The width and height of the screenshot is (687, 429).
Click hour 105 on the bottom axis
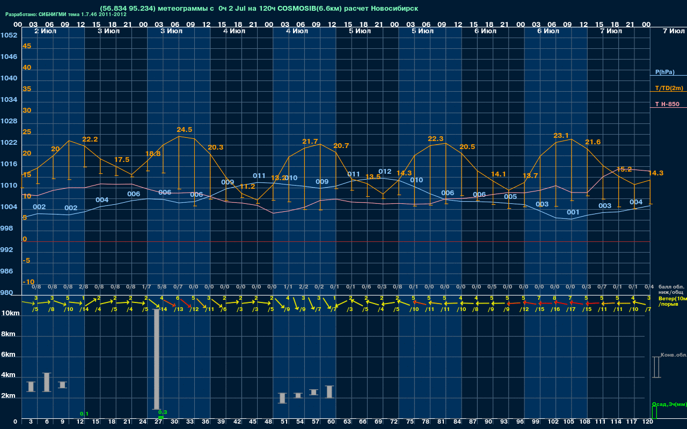(x=569, y=422)
